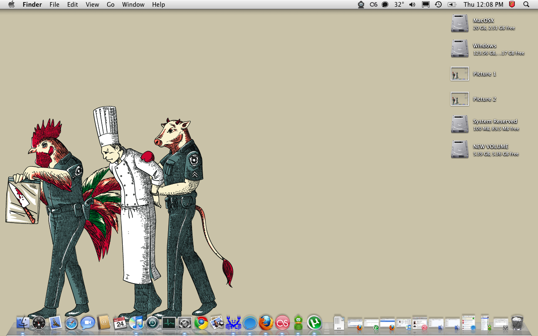Image resolution: width=538 pixels, height=336 pixels.
Task: Open the View menu
Action: pos(92,4)
